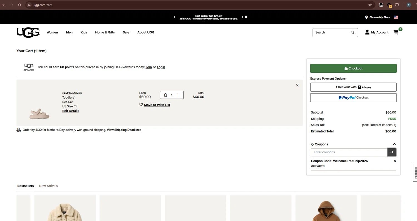
Task: Remove GoldenGlow item with the X
Action: point(297,85)
